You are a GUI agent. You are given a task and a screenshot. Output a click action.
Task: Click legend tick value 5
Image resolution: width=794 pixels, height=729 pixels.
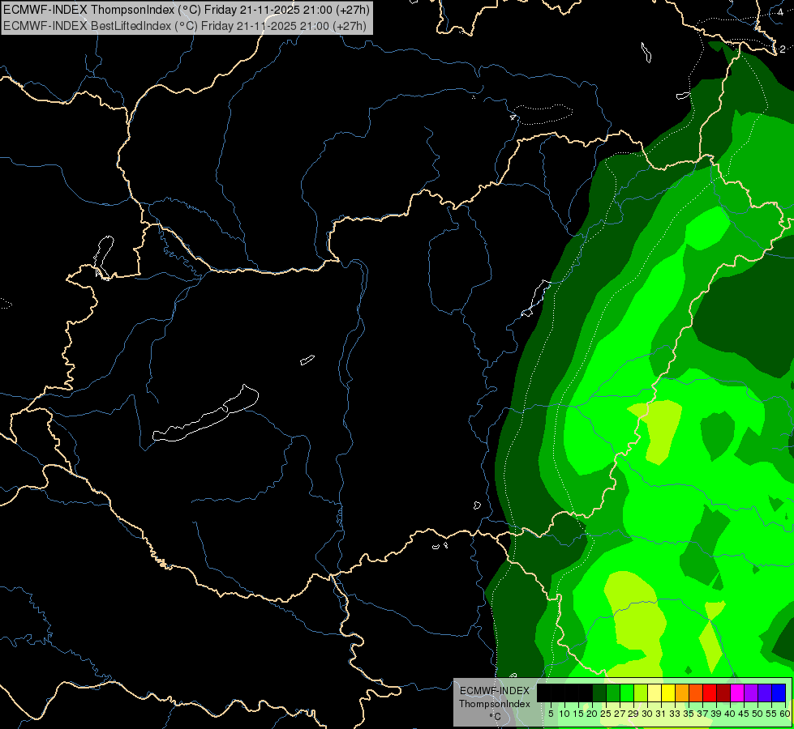[551, 714]
